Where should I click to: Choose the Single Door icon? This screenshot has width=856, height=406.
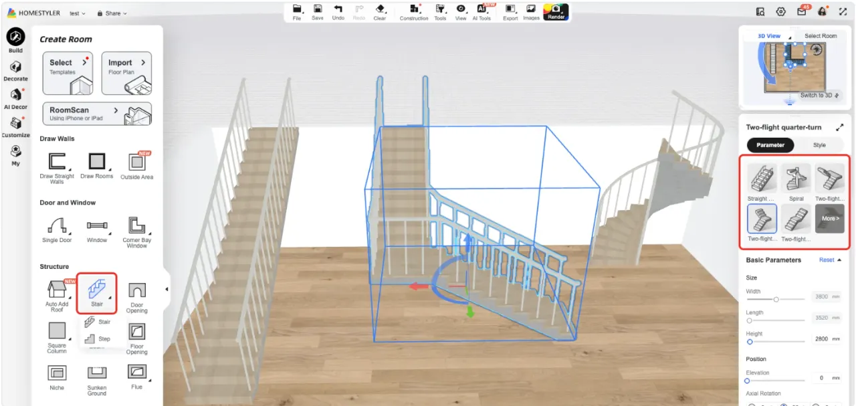point(57,229)
